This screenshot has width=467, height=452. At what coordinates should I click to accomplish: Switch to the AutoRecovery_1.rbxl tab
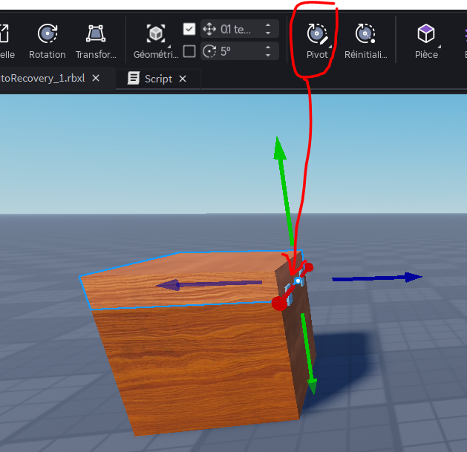[45, 79]
